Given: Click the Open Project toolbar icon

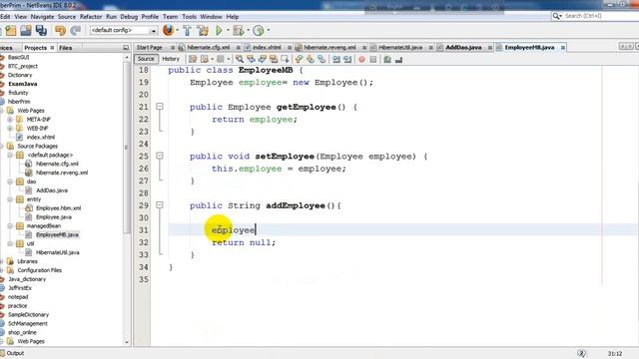Looking at the screenshot, I should pos(26,31).
